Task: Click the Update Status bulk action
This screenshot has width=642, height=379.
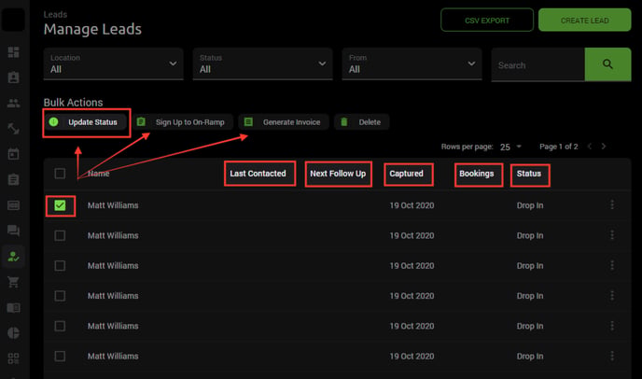Action: tap(86, 122)
